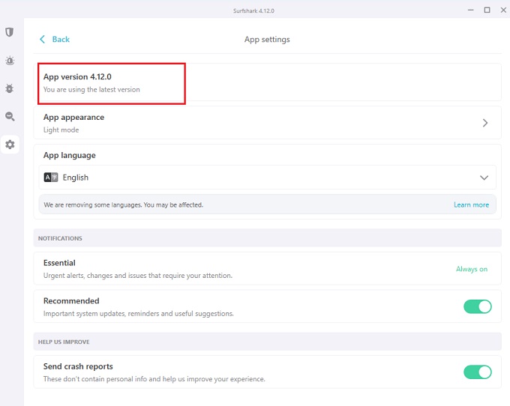Screen dimensions: 510x406
Task: Click the App settings page title
Action: pyautogui.click(x=267, y=39)
